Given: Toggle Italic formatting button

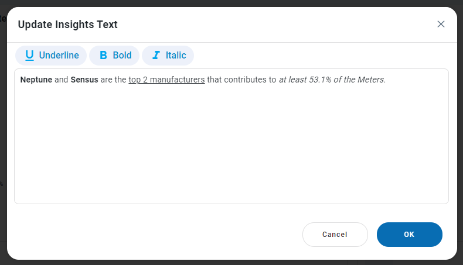Looking at the screenshot, I should pos(168,56).
